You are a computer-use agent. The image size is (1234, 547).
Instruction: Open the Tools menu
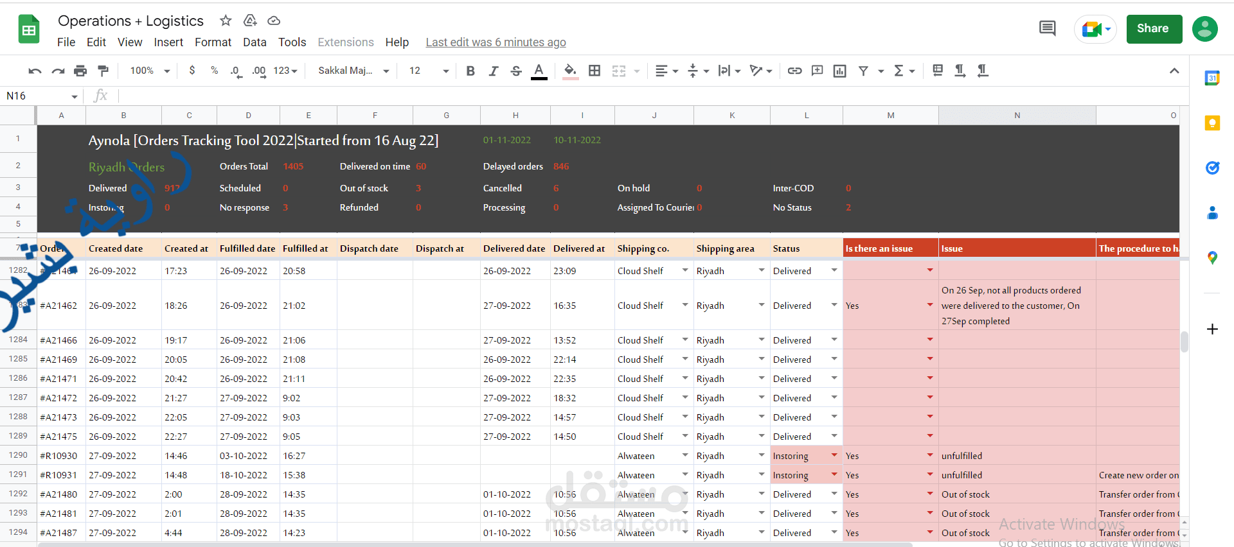tap(292, 42)
